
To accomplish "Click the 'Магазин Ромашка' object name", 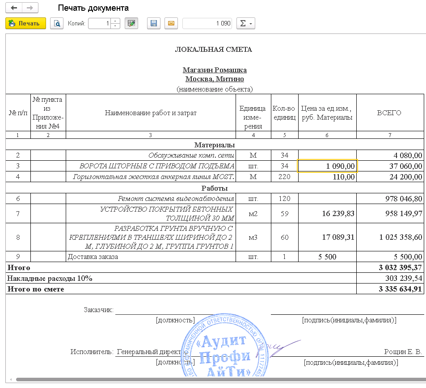I will [215, 70].
